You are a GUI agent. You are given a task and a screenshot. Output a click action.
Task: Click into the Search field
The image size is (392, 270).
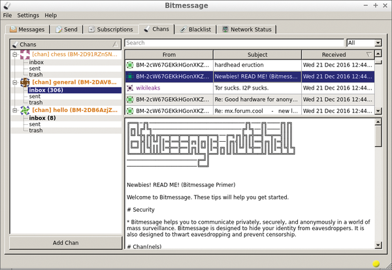pyautogui.click(x=235, y=42)
